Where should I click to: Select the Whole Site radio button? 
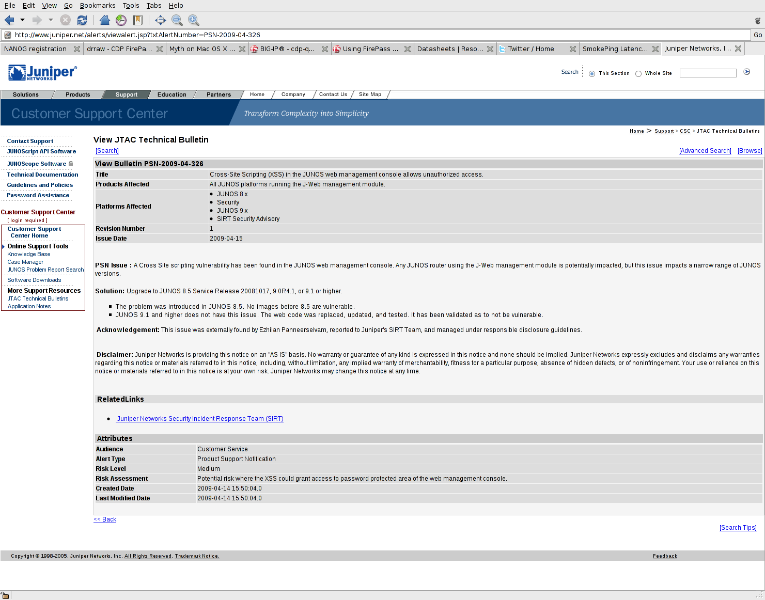(x=638, y=74)
